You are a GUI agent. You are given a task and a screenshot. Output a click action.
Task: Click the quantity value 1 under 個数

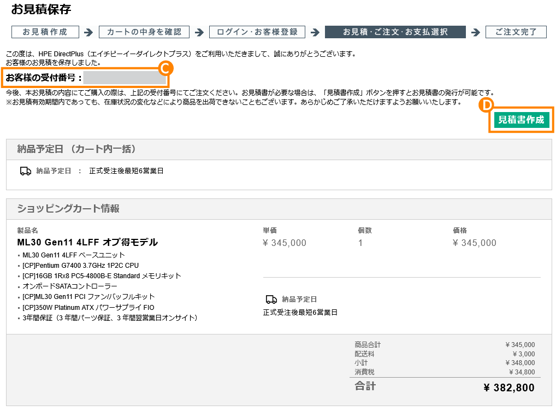pos(360,243)
